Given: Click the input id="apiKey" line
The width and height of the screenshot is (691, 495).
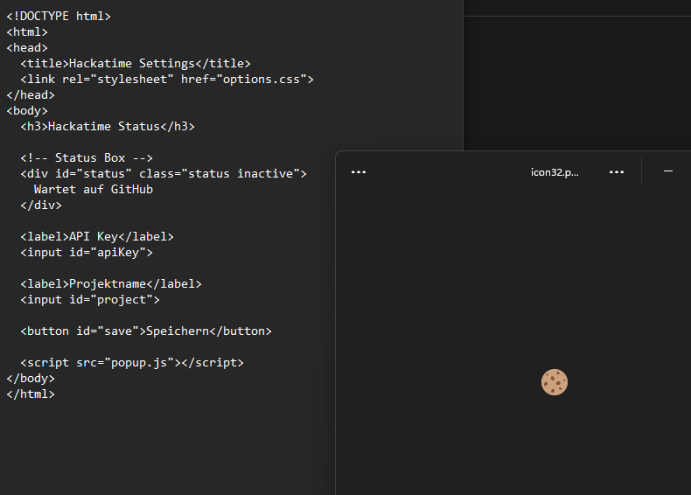Looking at the screenshot, I should pyautogui.click(x=87, y=253).
